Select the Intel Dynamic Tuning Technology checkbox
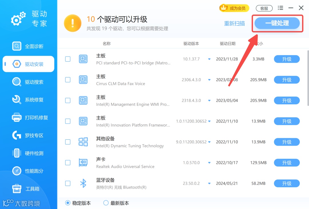The height and width of the screenshot is (209, 309). point(68,142)
